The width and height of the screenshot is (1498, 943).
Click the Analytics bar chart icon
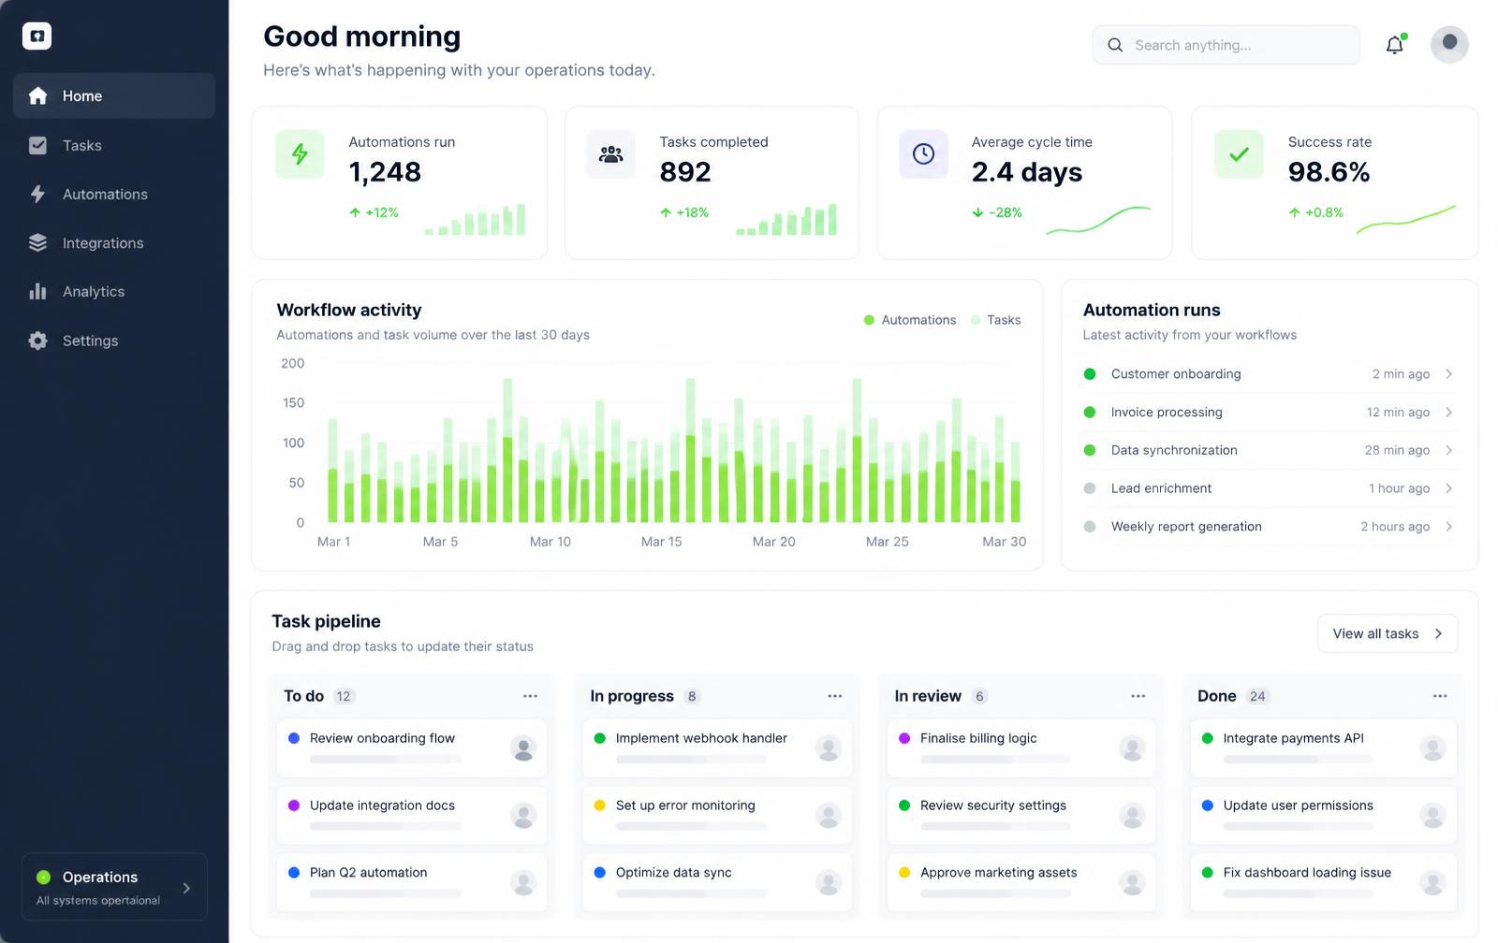[x=37, y=292]
